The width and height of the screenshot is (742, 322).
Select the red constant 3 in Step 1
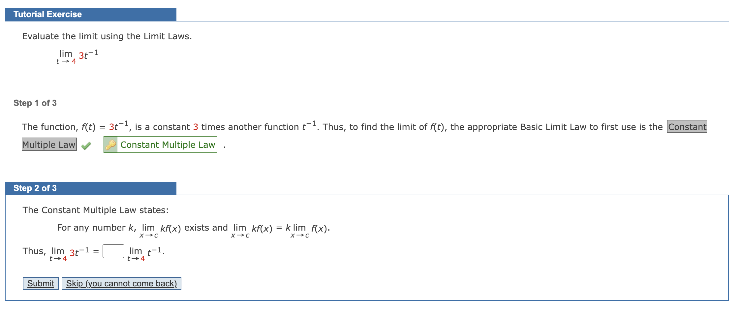[195, 127]
